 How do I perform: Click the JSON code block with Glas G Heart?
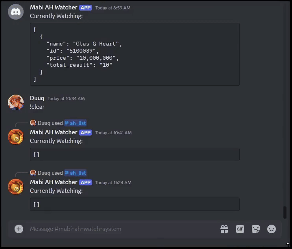coord(135,54)
